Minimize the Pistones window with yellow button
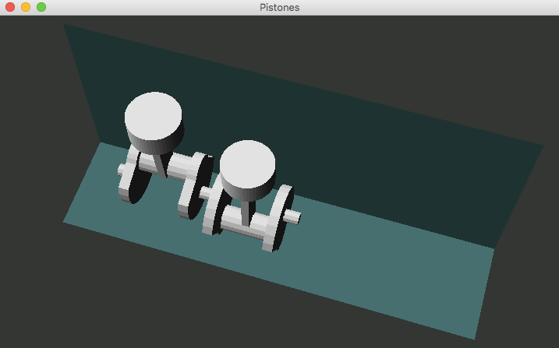 [x=26, y=7]
